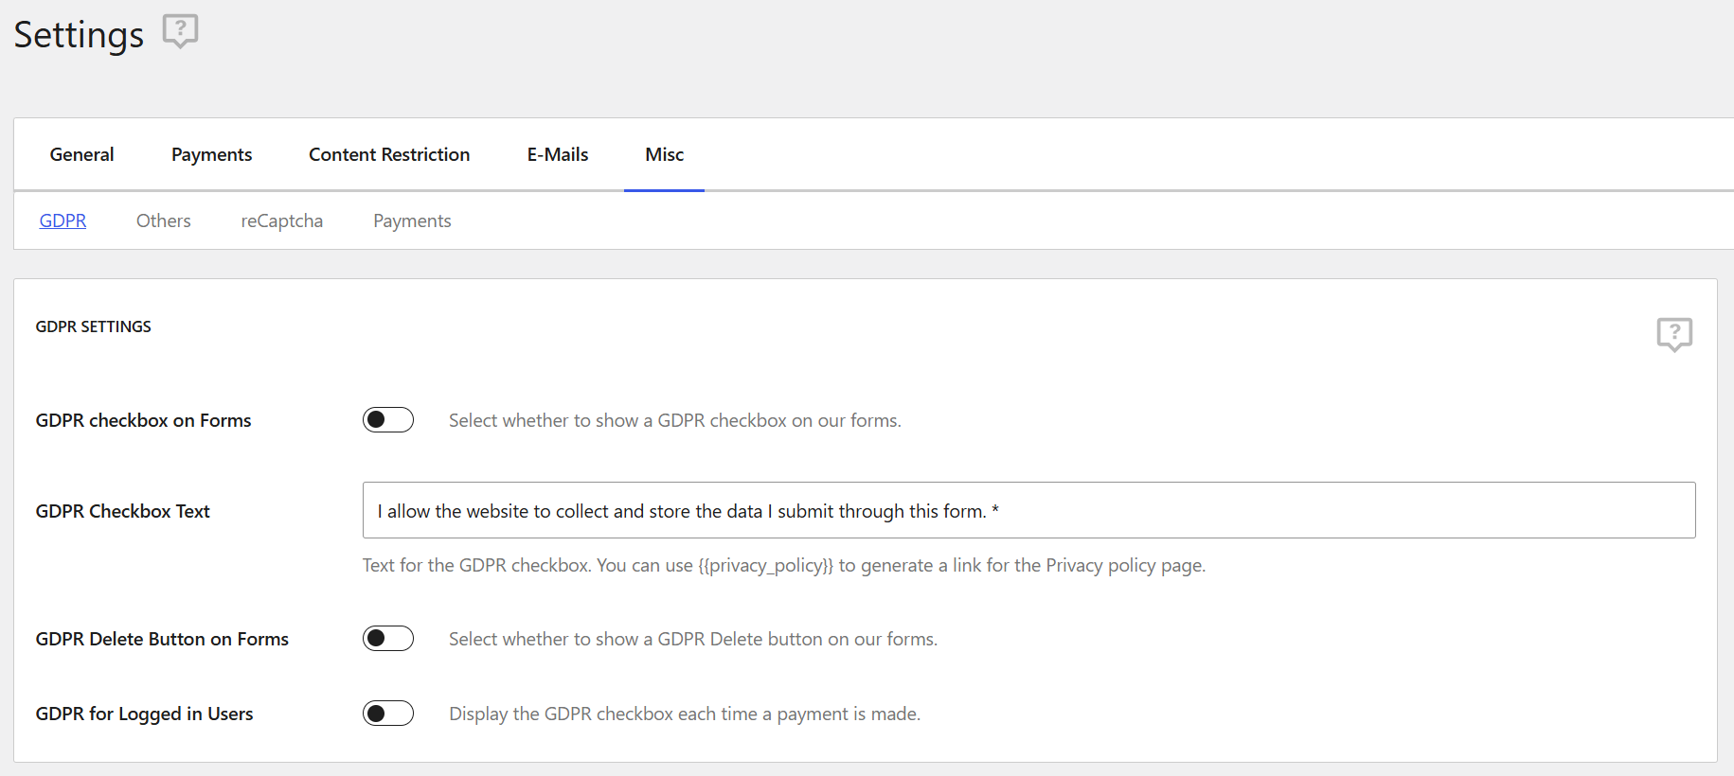
Task: Click the Settings page title
Action: 79,35
